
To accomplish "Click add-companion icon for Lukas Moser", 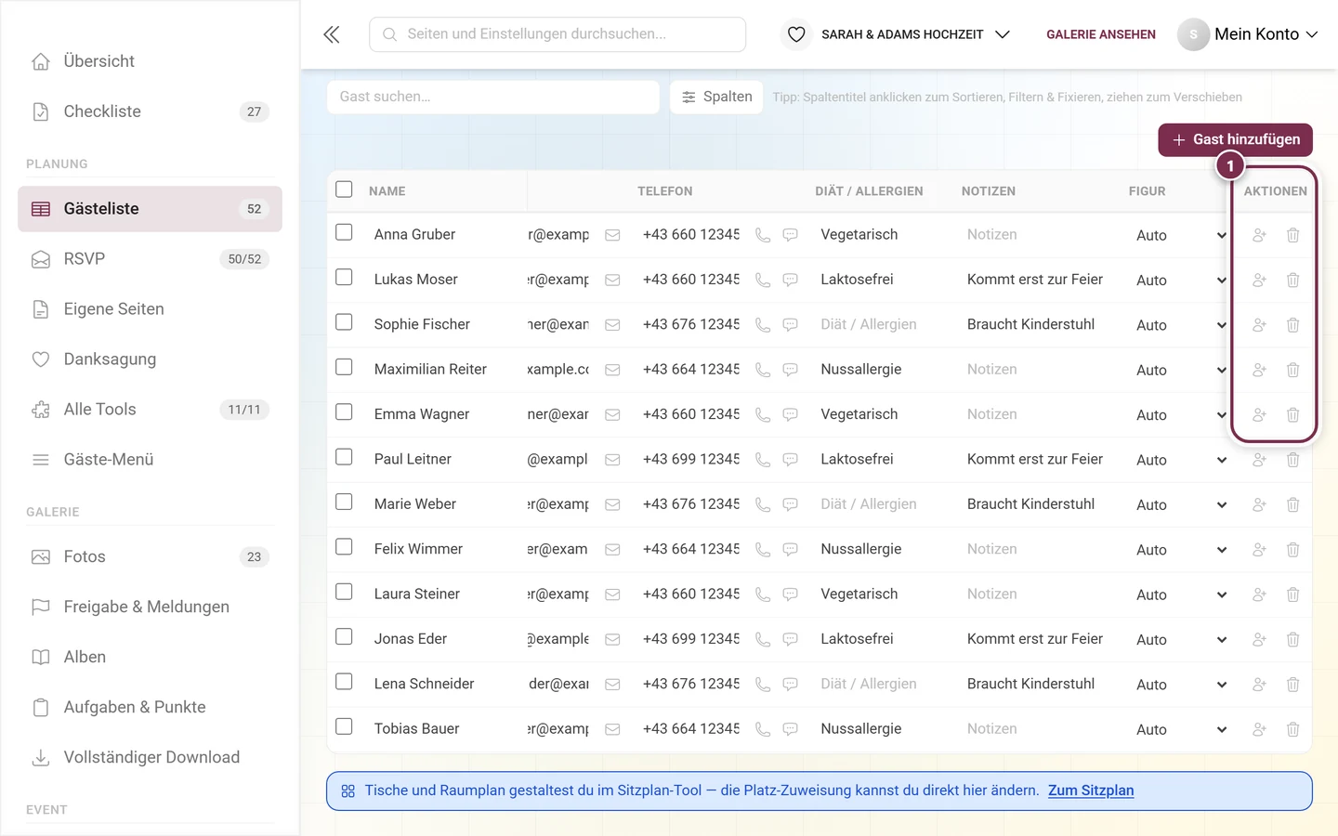I will click(1259, 280).
